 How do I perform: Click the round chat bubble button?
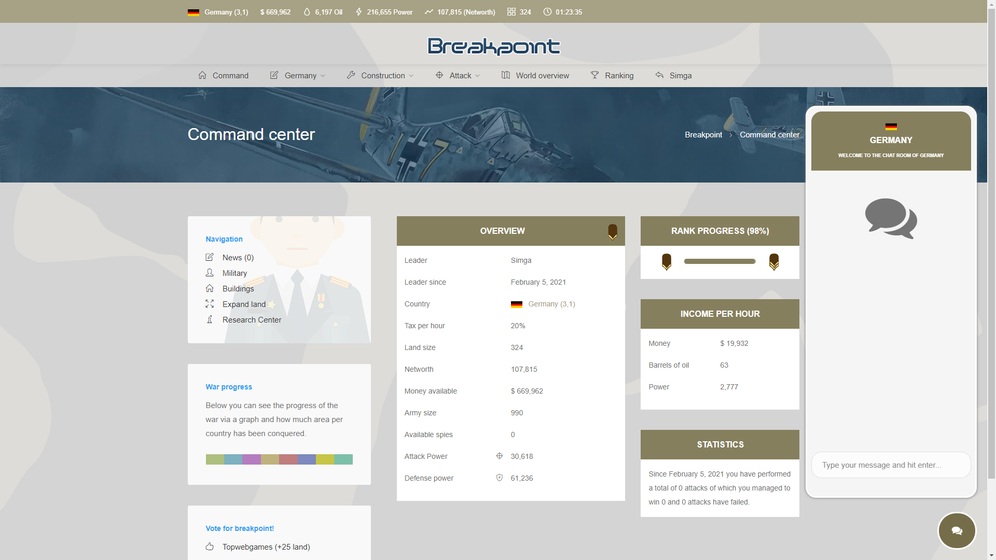coord(957,530)
